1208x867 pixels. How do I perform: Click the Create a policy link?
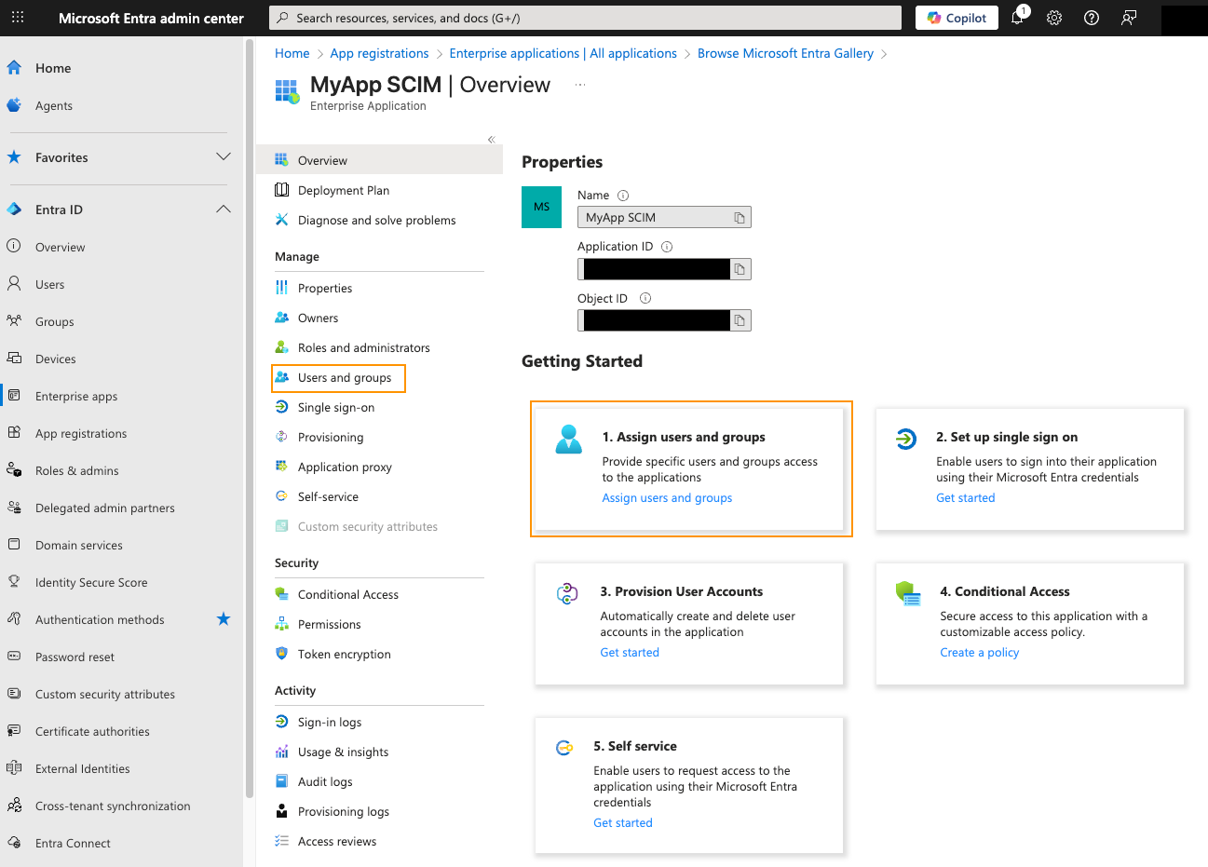(x=979, y=653)
